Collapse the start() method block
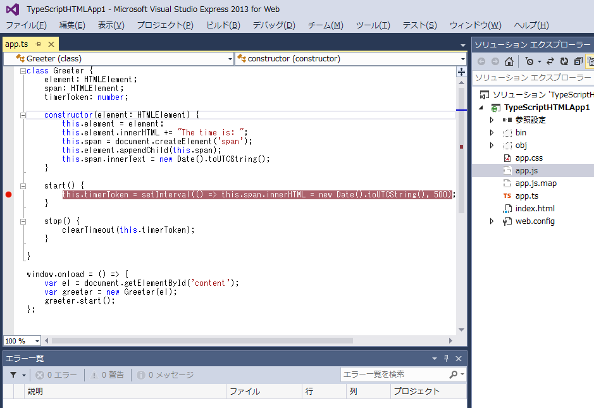 [23, 186]
